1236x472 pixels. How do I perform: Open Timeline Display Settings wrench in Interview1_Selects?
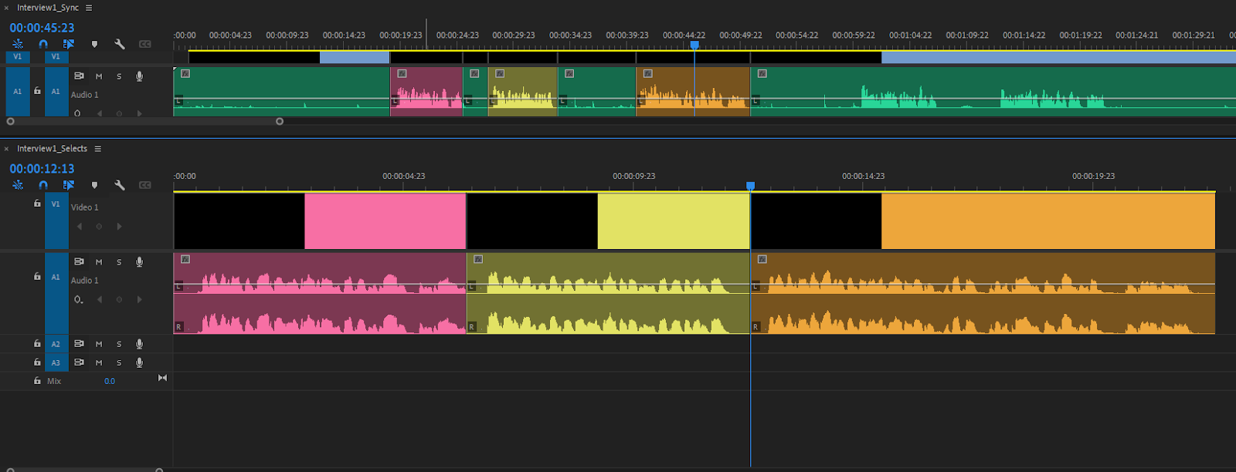tap(120, 185)
